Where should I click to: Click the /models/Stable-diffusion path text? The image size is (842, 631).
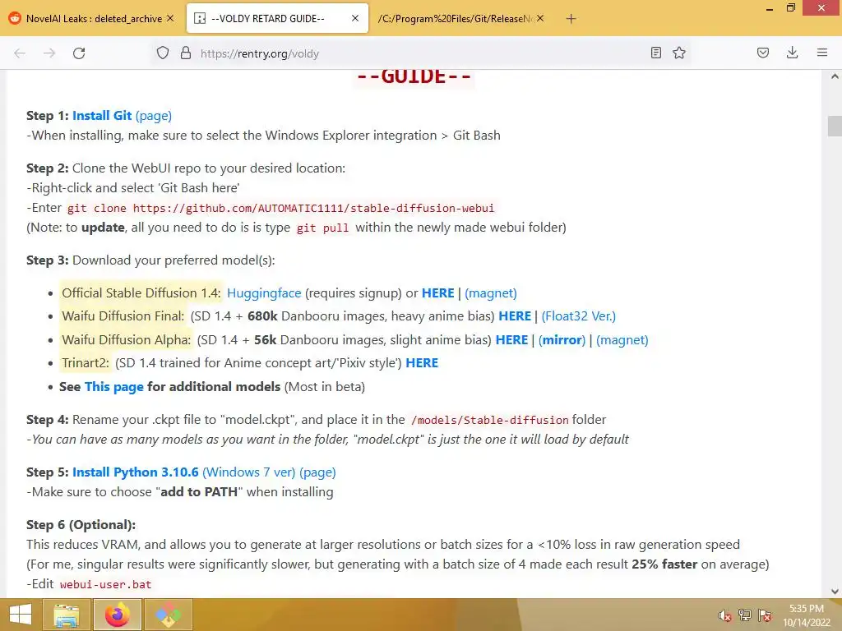[x=490, y=420]
